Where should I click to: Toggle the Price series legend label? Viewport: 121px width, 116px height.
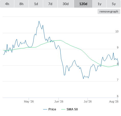[52, 109]
